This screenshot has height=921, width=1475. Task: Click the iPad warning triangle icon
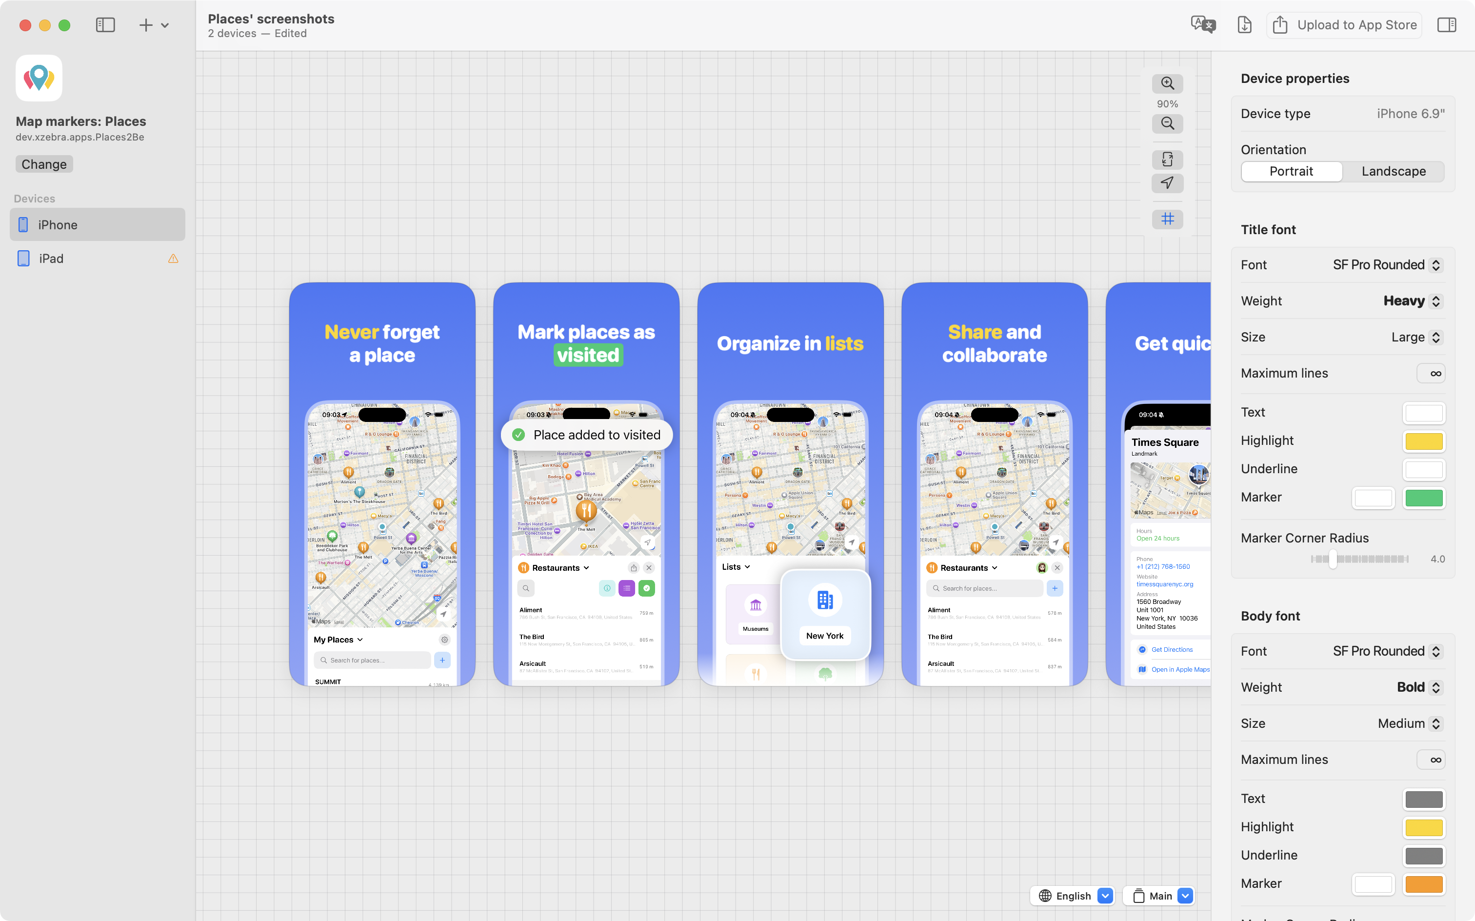coord(173,258)
